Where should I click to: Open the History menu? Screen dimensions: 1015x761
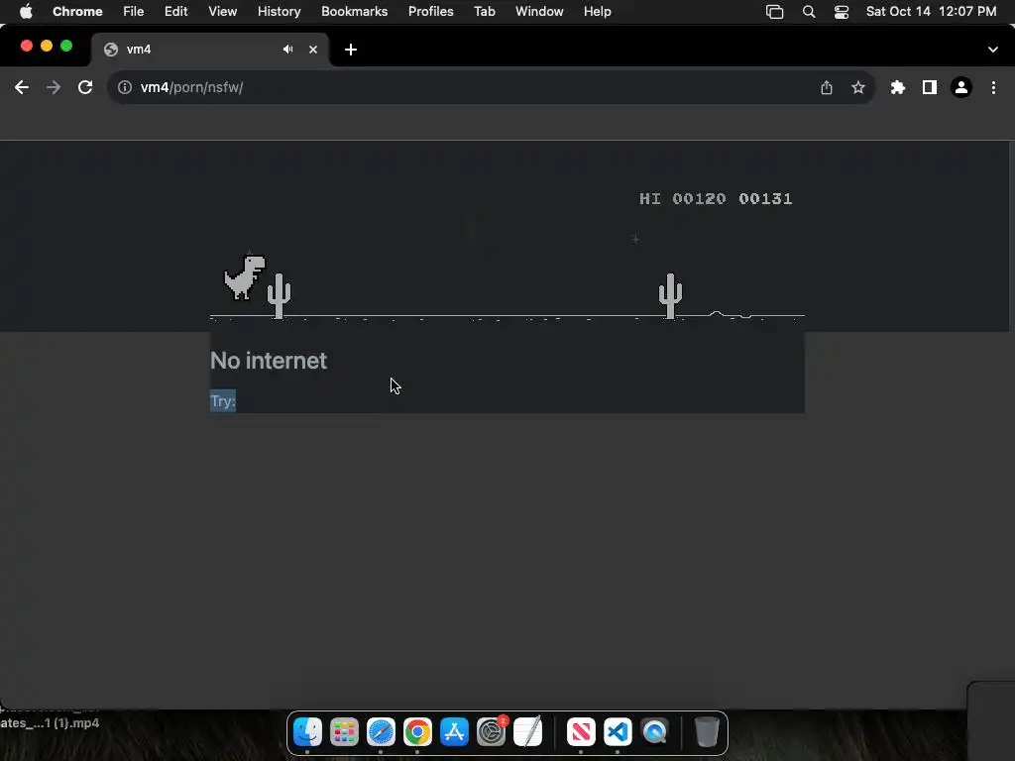279,12
